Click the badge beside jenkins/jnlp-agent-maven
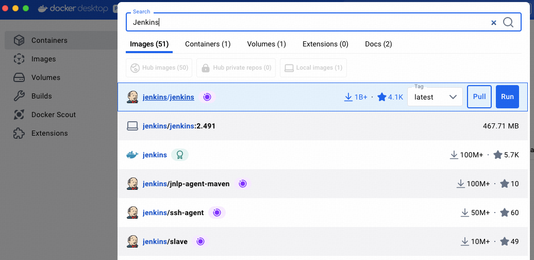The width and height of the screenshot is (534, 260). point(242,184)
